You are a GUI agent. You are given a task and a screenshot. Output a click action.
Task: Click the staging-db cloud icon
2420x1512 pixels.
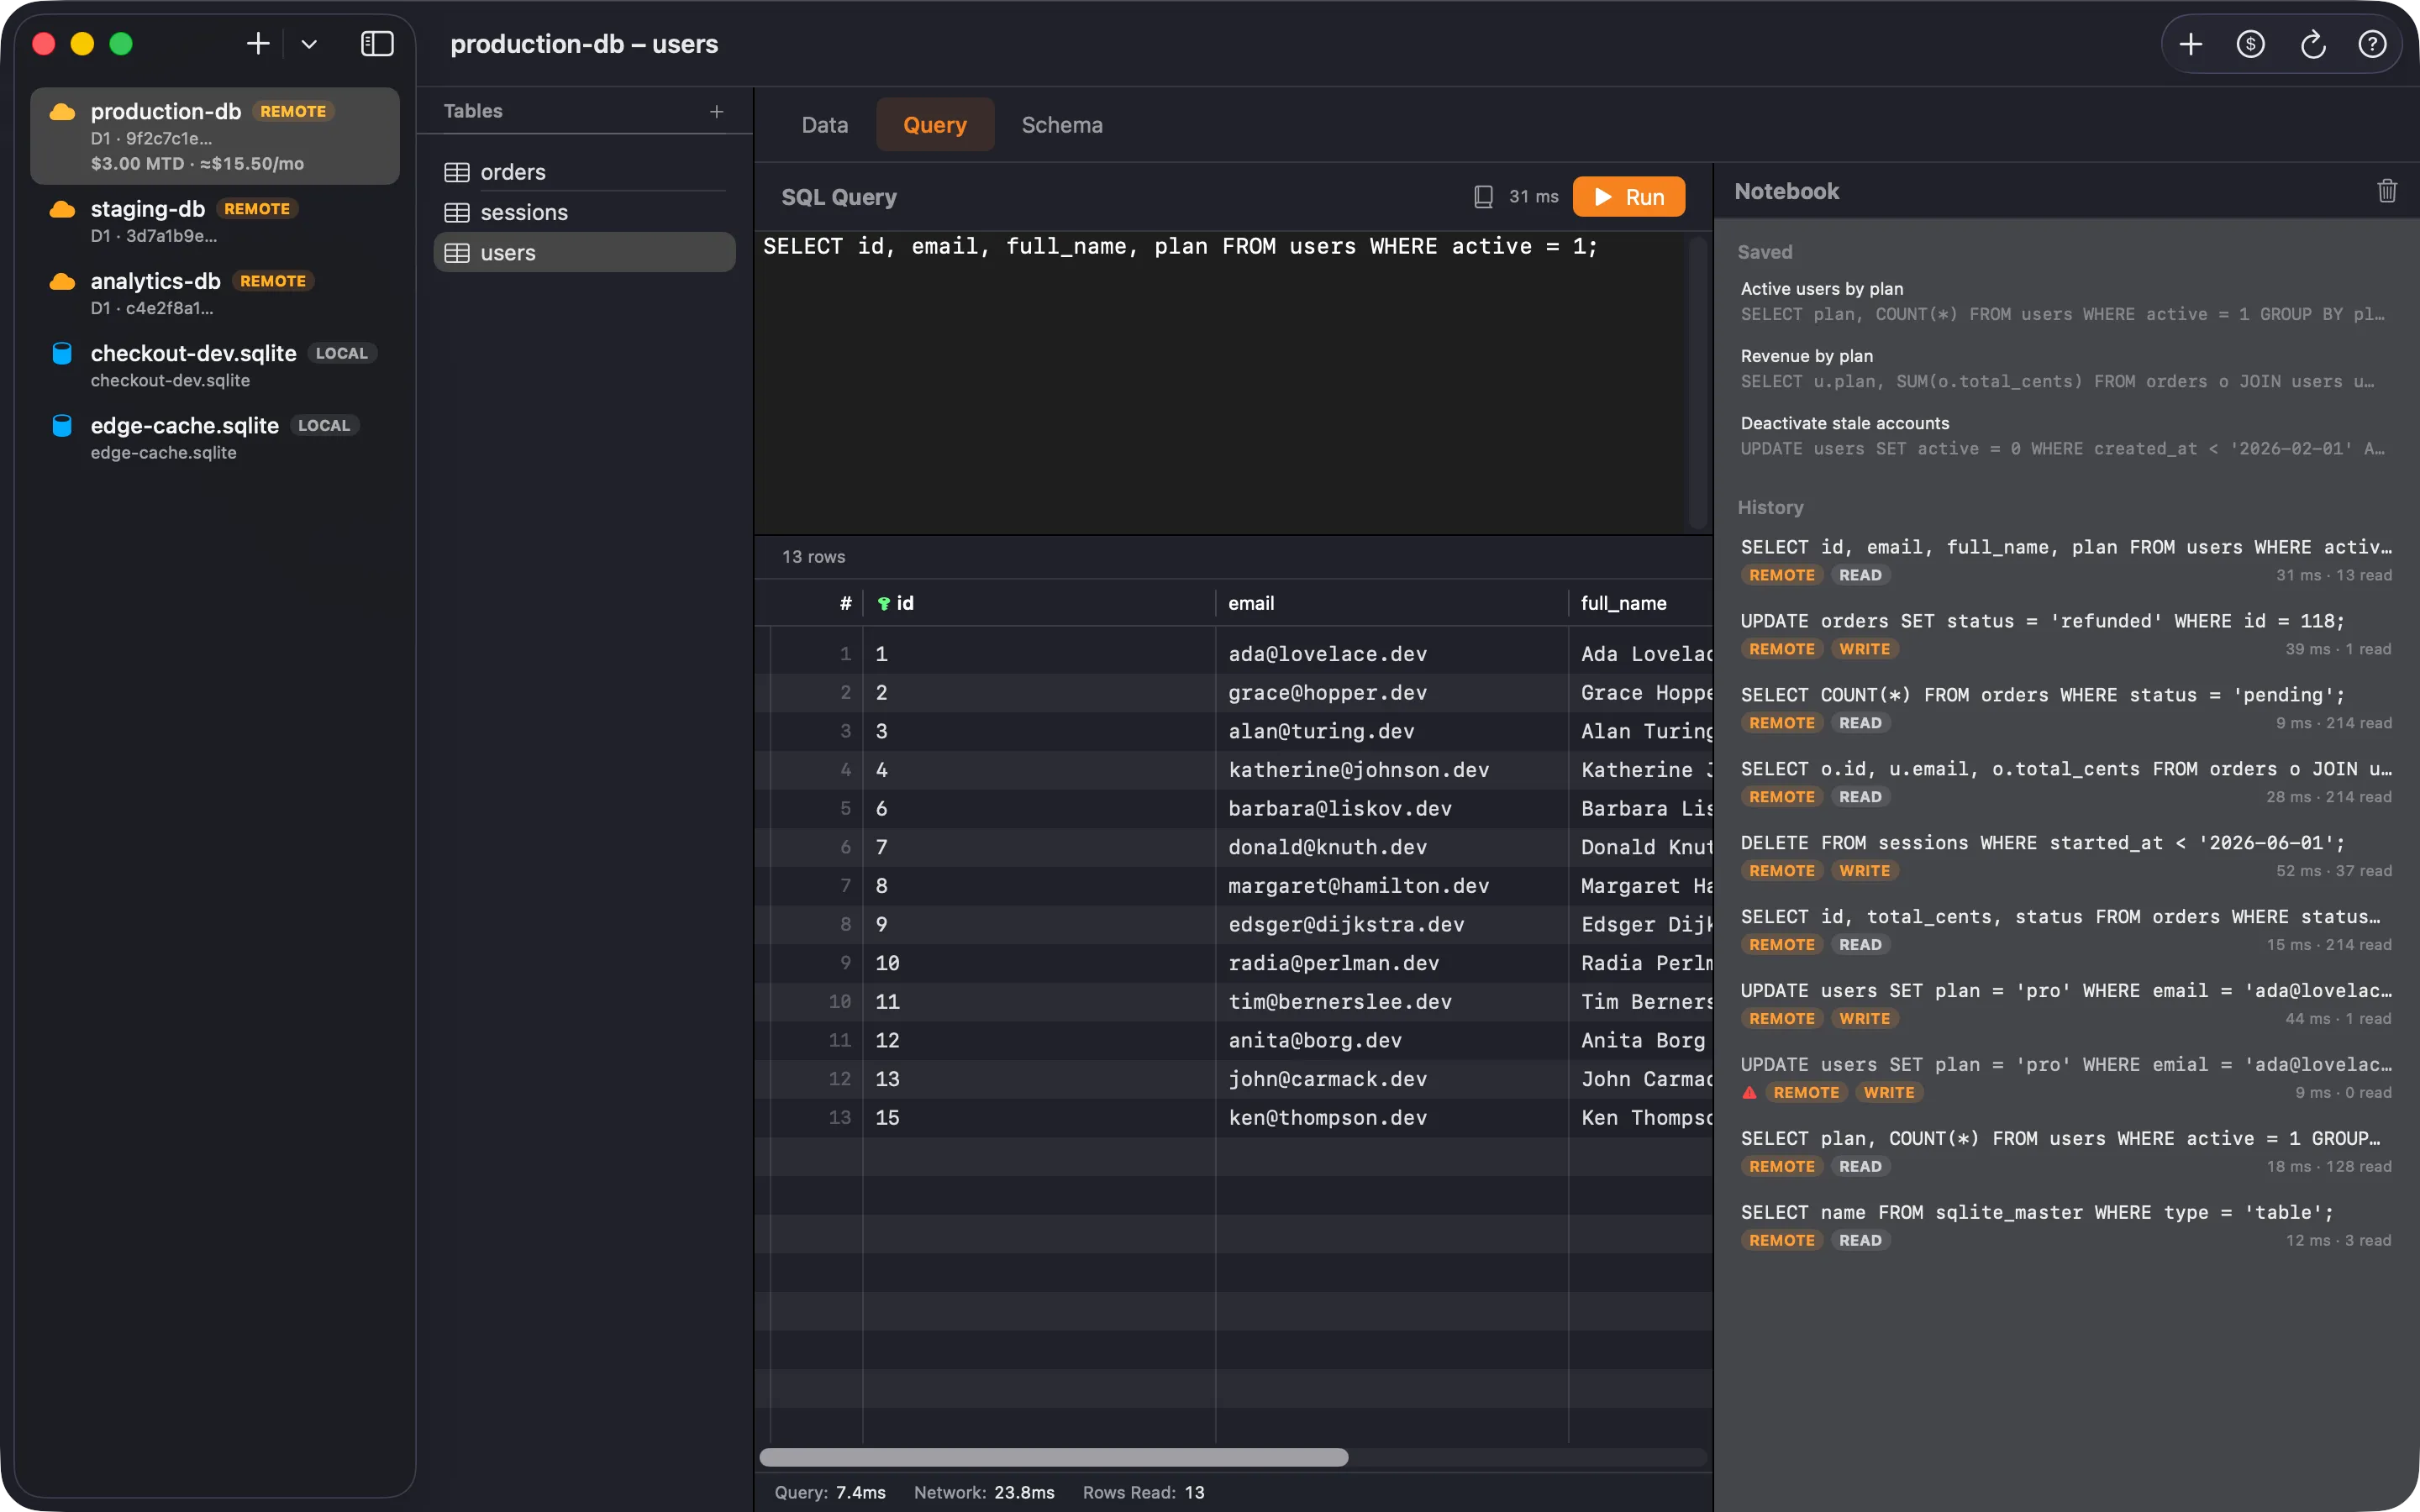(x=62, y=209)
